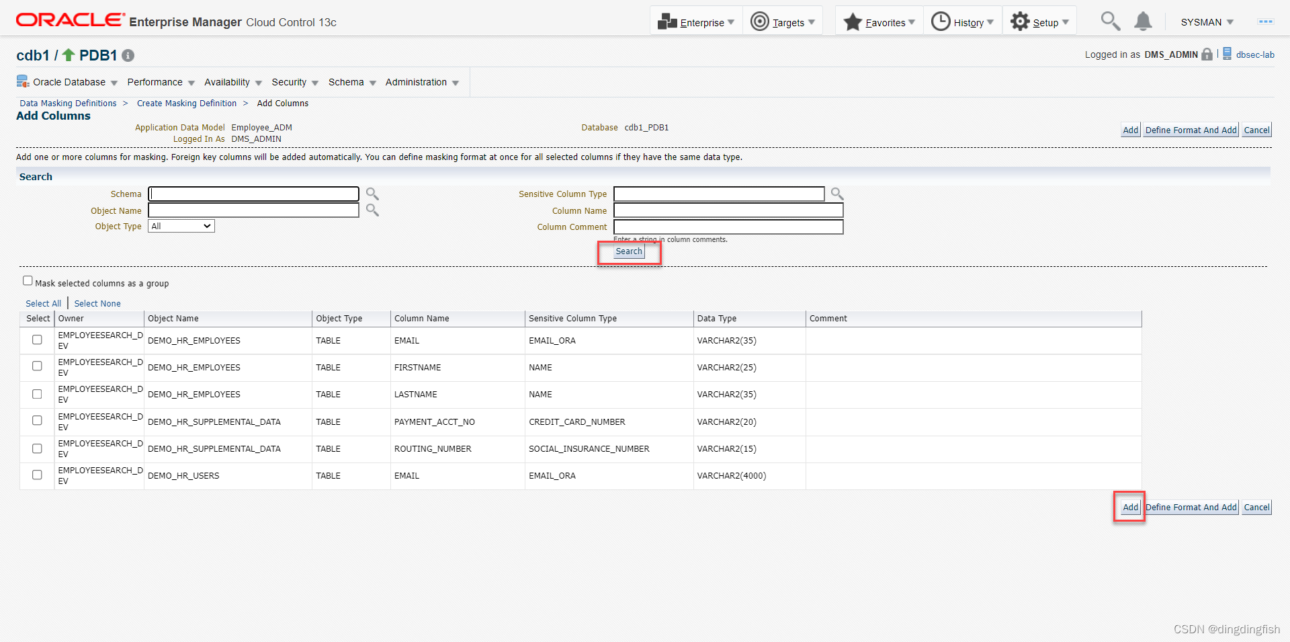
Task: Expand the Oracle Database menu
Action: [x=75, y=82]
